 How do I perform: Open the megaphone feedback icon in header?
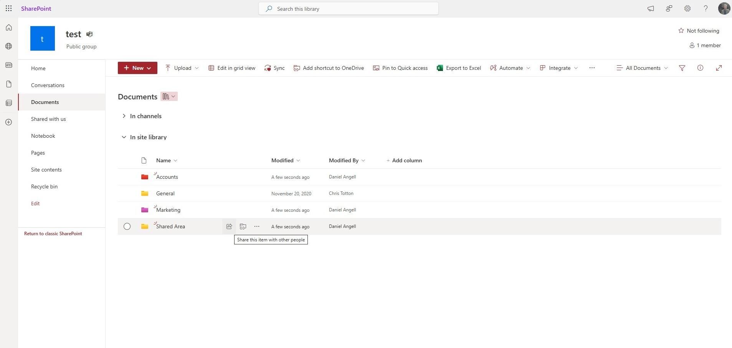click(651, 8)
